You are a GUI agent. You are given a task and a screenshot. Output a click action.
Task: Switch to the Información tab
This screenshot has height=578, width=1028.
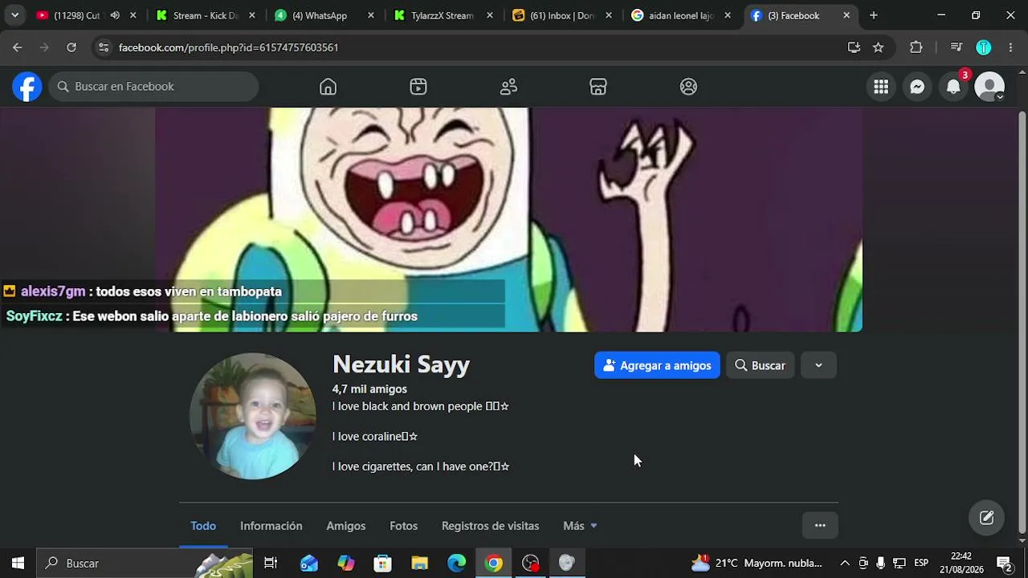point(271,526)
